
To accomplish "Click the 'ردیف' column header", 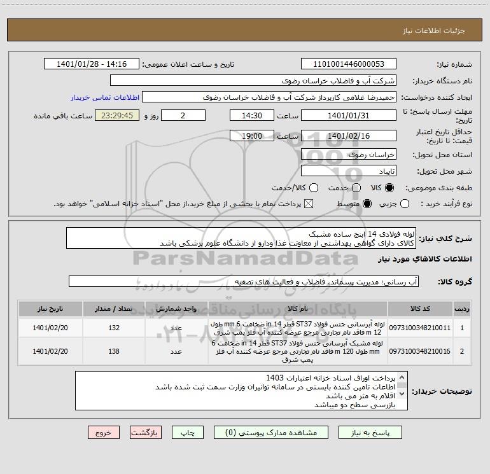I will click(462, 309).
